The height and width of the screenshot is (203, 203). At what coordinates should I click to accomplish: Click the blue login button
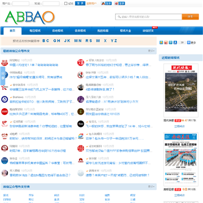coord(80,3)
